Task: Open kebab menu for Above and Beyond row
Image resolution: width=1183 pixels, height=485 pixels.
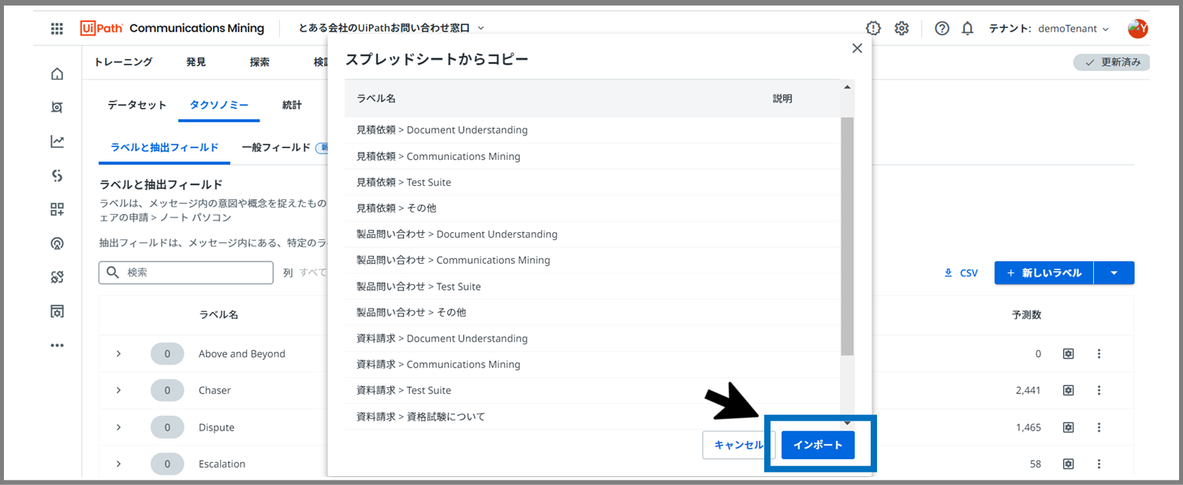Action: click(1099, 354)
